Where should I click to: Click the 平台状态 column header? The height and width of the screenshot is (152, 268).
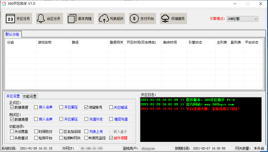252,42
